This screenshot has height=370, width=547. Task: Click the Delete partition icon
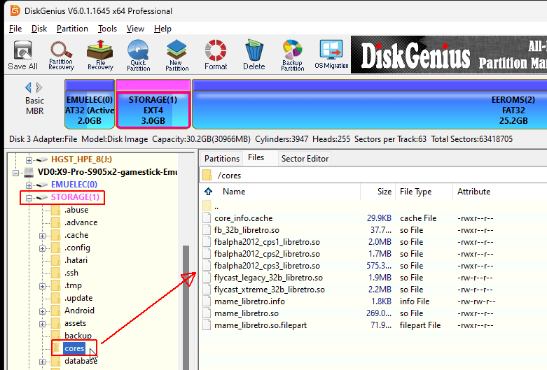(x=254, y=55)
